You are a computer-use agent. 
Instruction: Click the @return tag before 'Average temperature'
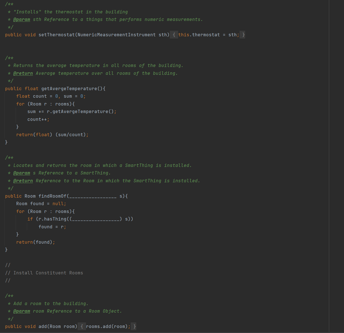click(23, 73)
